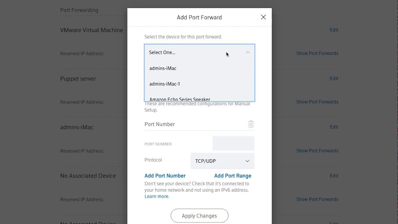Click the Select One... dropdown header
Viewport: 398px width, 224px height.
pos(187,53)
